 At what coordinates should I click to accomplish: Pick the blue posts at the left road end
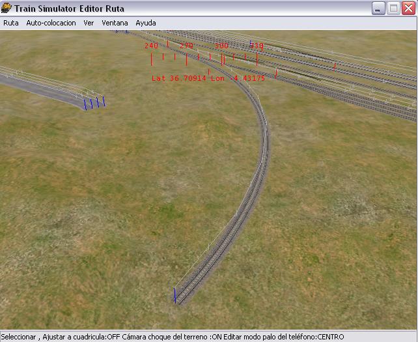coord(94,103)
